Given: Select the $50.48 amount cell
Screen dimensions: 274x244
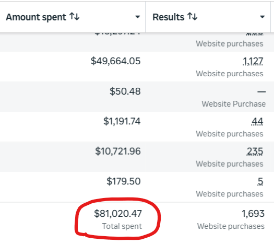Looking at the screenshot, I should [125, 91].
